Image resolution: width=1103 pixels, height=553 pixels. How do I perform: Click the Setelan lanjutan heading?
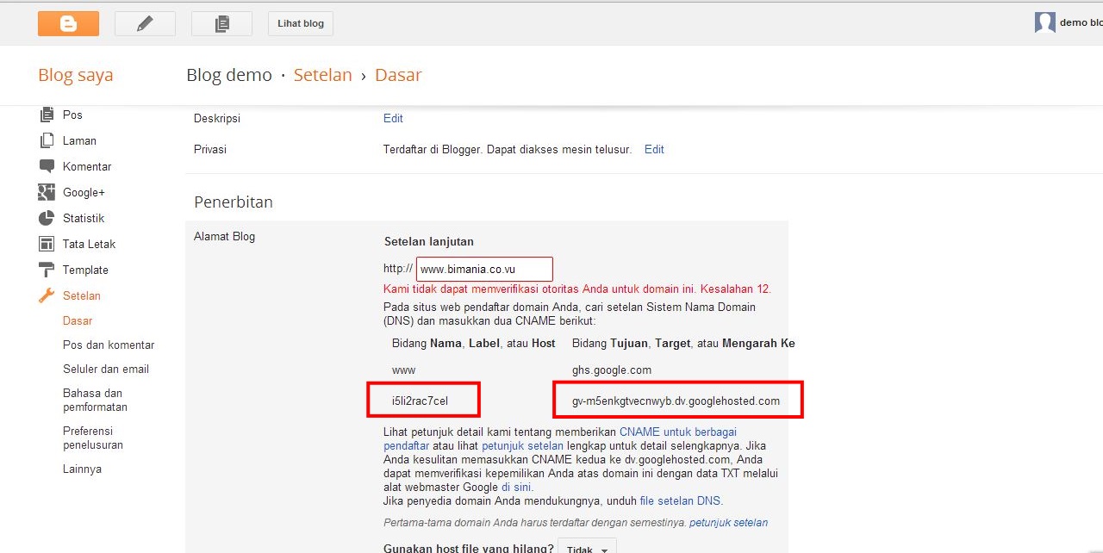pyautogui.click(x=429, y=241)
